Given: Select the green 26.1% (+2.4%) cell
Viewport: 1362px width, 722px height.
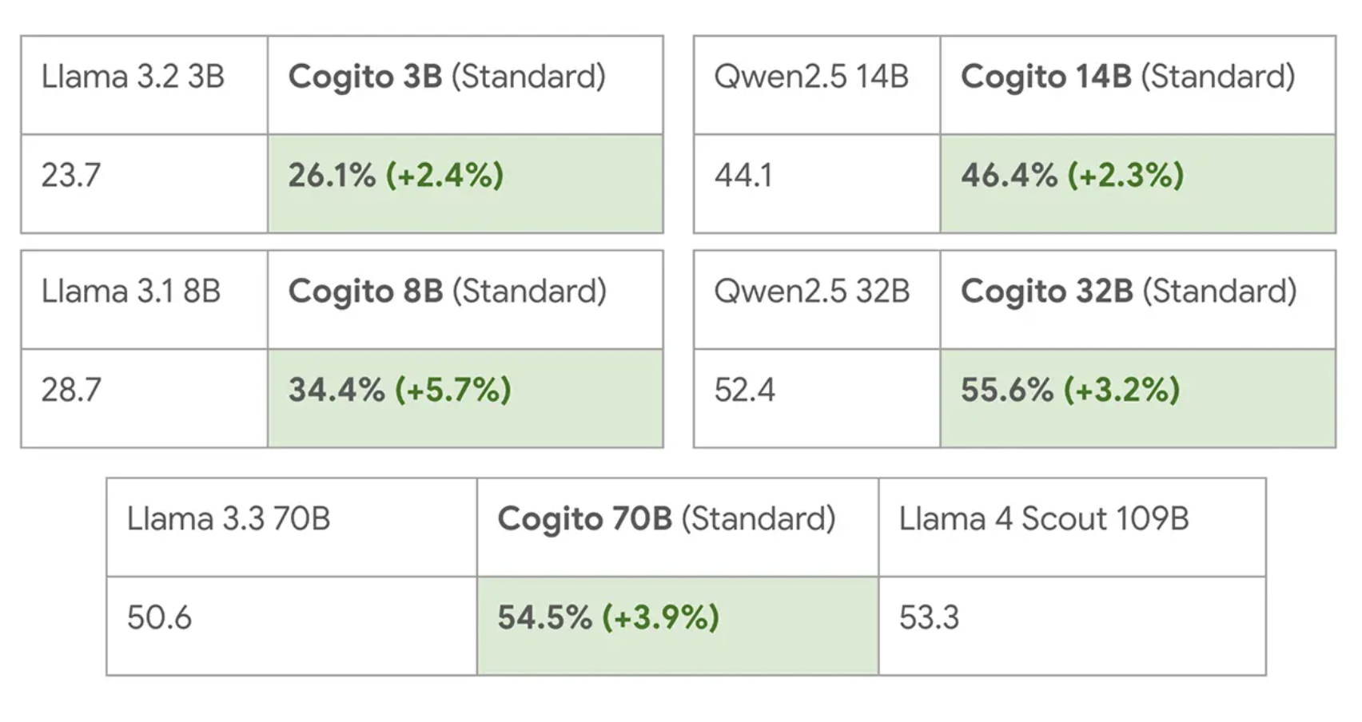Looking at the screenshot, I should click(x=465, y=184).
